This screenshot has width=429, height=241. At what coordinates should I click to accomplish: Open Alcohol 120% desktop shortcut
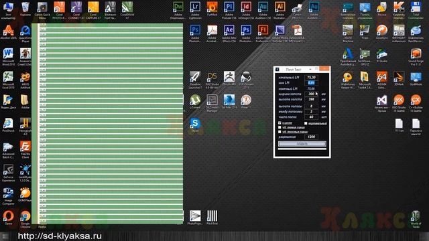9,32
